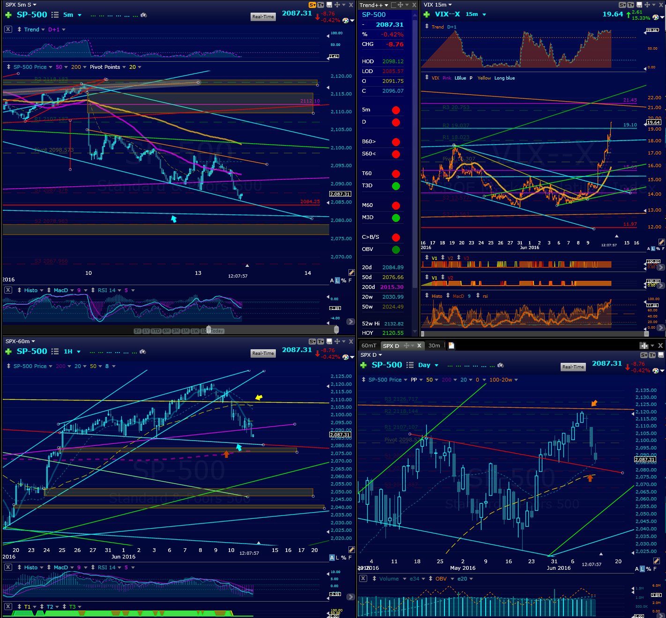The width and height of the screenshot is (666, 618).
Task: Select the 5Y range tab in SPX 5m chart
Action: click(137, 331)
